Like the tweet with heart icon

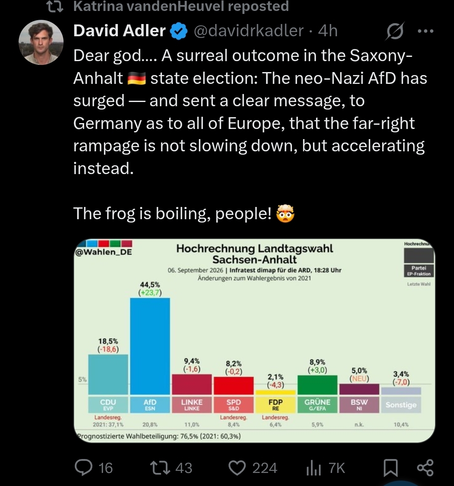237,468
